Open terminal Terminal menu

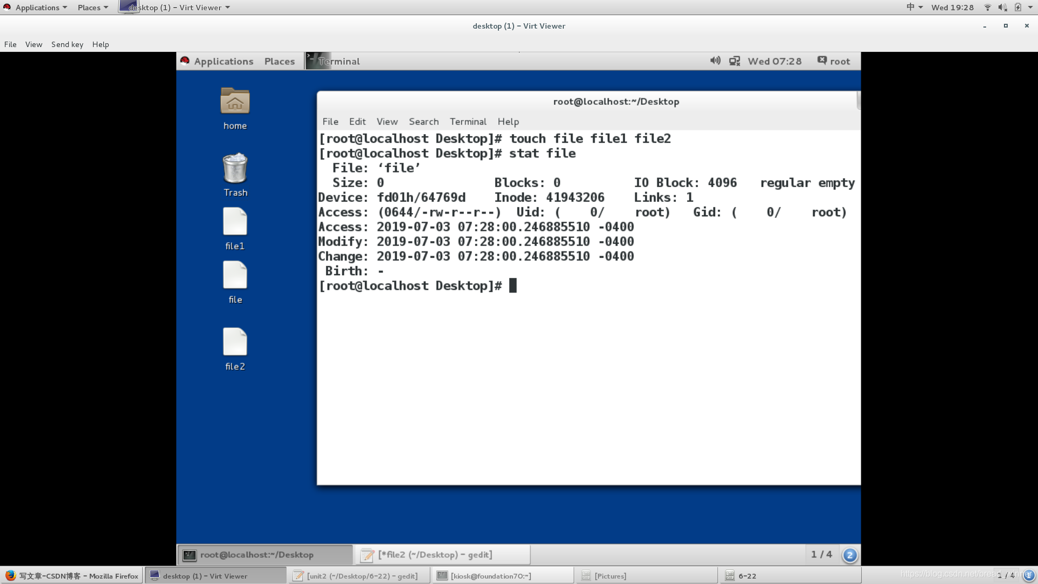point(468,122)
